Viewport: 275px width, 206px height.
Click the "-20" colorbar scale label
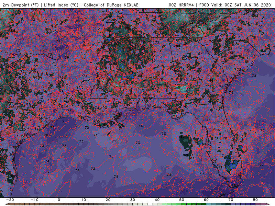[10, 200]
